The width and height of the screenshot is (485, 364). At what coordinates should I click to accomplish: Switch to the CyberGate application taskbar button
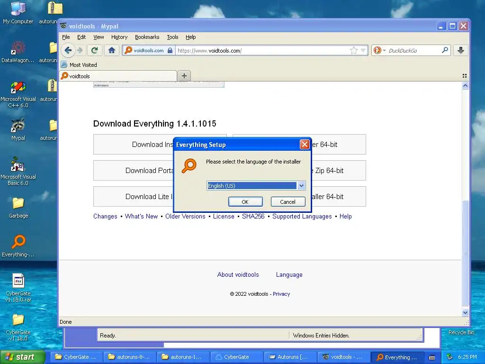click(x=237, y=357)
